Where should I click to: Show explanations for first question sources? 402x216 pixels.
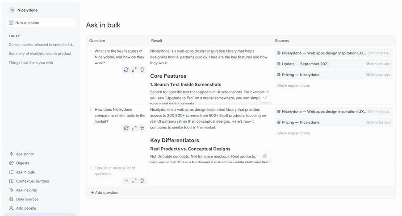pyautogui.click(x=293, y=86)
